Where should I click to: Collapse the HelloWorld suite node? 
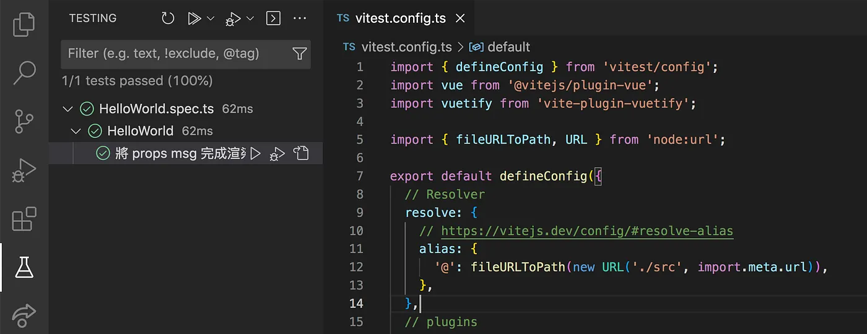(76, 131)
